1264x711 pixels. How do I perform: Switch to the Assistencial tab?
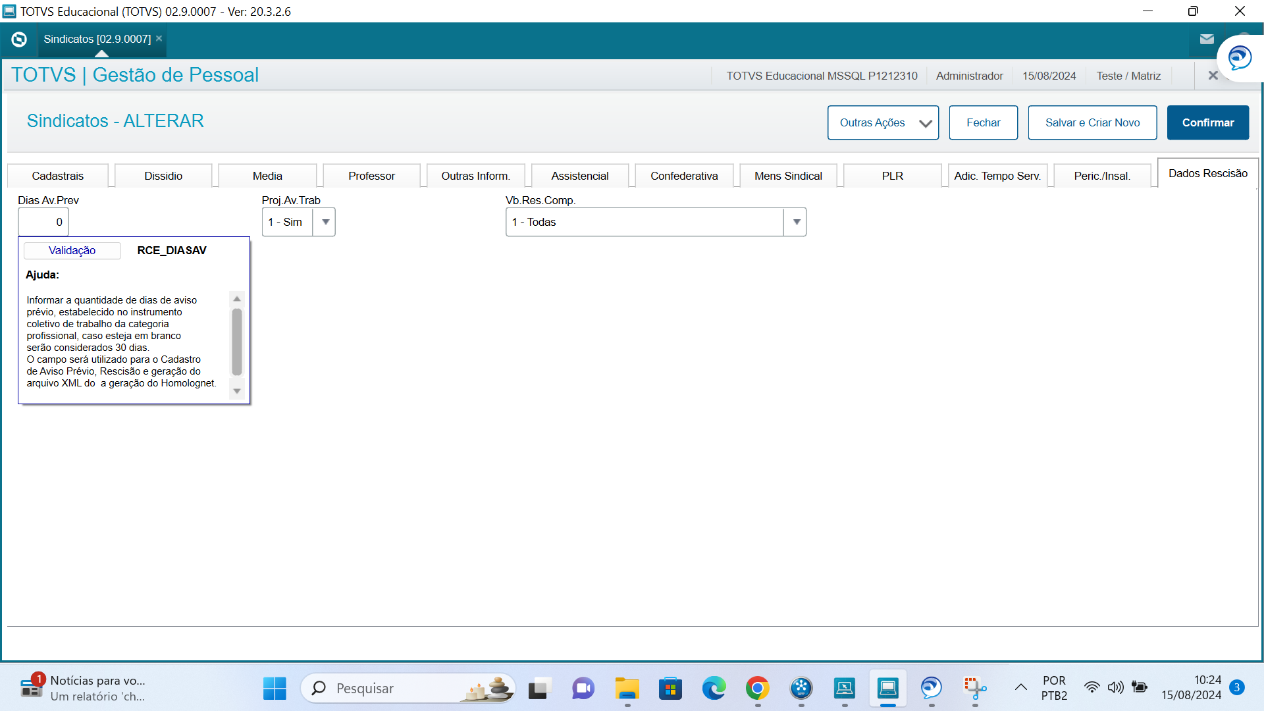pyautogui.click(x=580, y=176)
